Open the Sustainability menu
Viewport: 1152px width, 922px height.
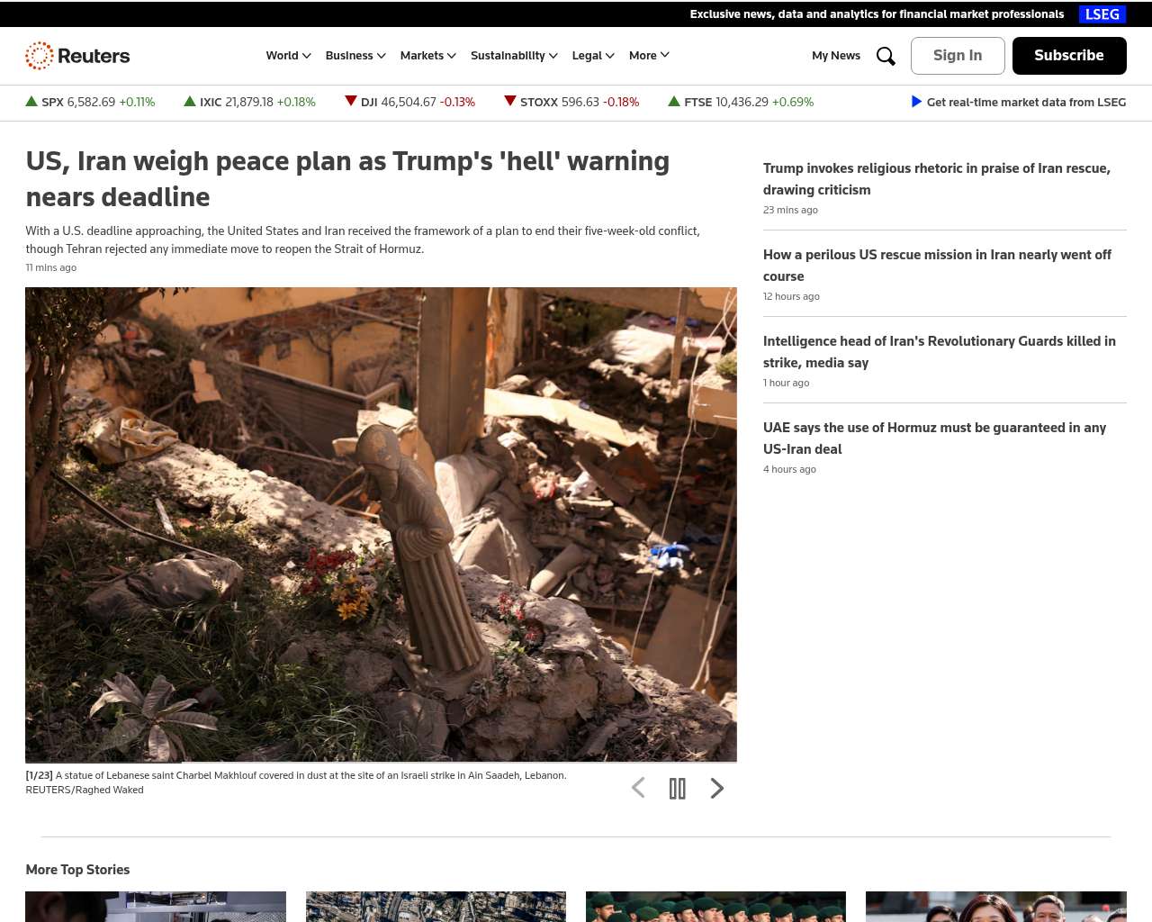pos(514,56)
